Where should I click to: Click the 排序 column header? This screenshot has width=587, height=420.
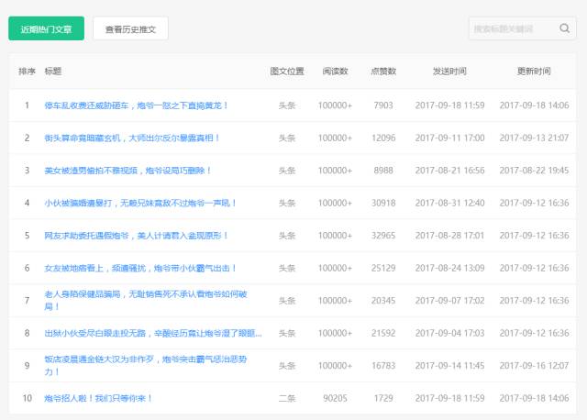pyautogui.click(x=27, y=72)
